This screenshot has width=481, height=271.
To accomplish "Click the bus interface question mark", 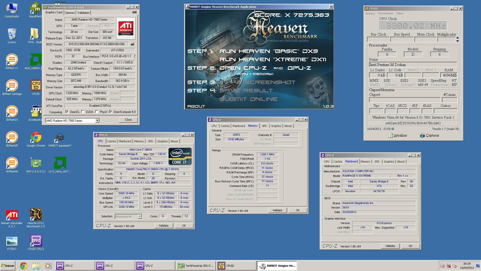I will (x=135, y=56).
